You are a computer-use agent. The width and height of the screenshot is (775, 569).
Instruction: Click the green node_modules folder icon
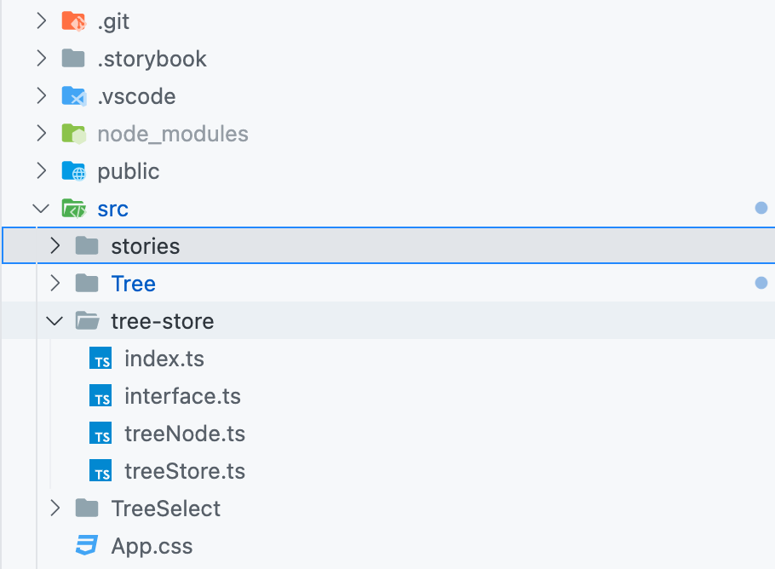point(74,134)
